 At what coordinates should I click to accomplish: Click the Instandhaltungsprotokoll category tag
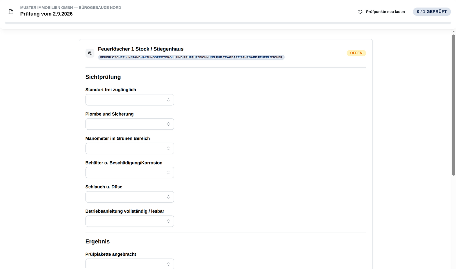click(x=191, y=57)
